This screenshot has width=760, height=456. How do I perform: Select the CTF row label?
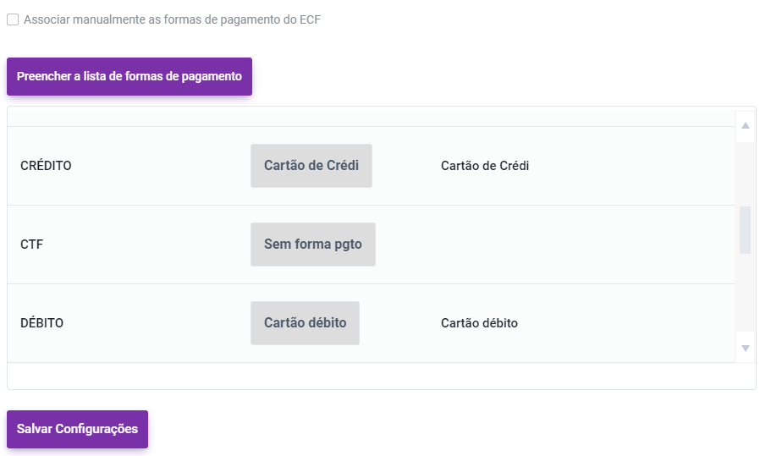31,244
